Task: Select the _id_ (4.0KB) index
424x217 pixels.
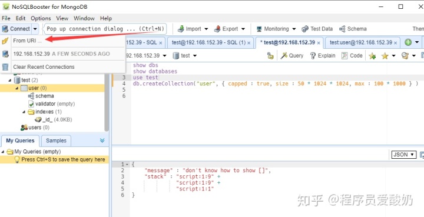Action: click(57, 119)
